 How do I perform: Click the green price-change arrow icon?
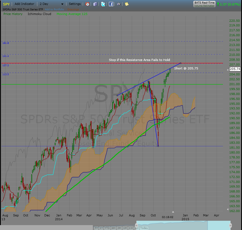tap(218, 4)
